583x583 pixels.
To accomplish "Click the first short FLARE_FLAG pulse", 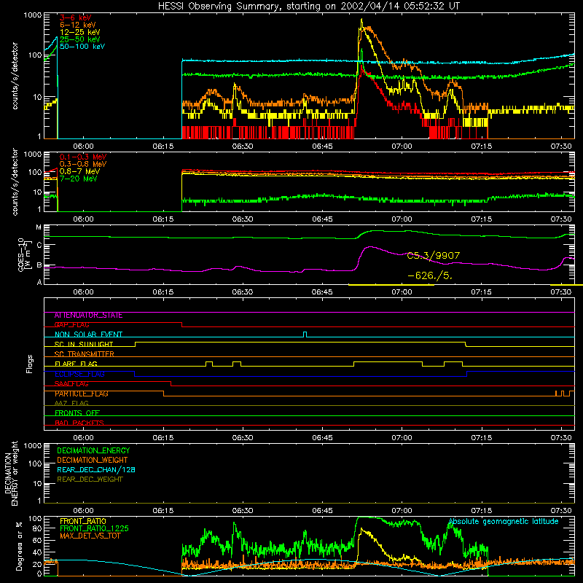I will coord(209,364).
